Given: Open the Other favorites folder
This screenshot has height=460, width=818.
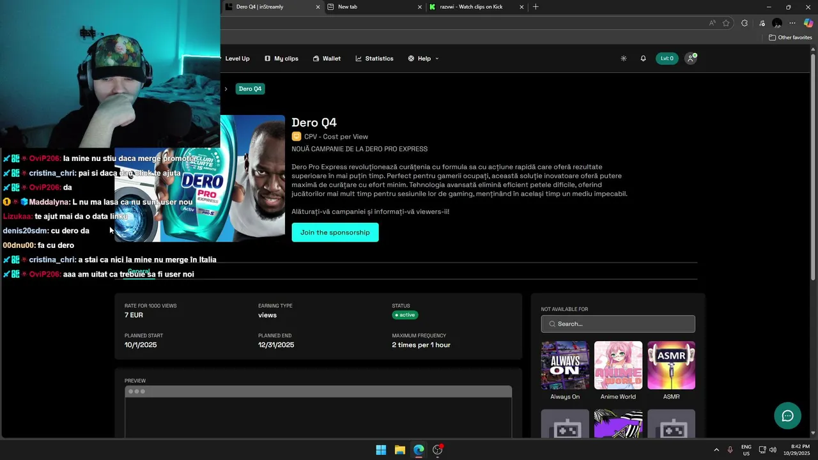Looking at the screenshot, I should pos(790,38).
